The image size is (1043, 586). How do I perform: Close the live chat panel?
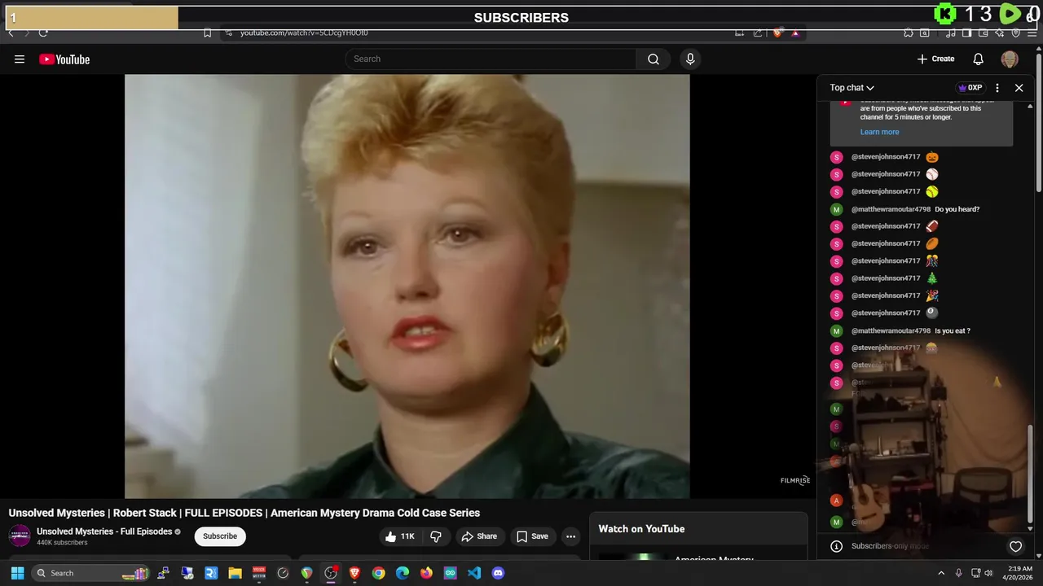(x=1019, y=88)
